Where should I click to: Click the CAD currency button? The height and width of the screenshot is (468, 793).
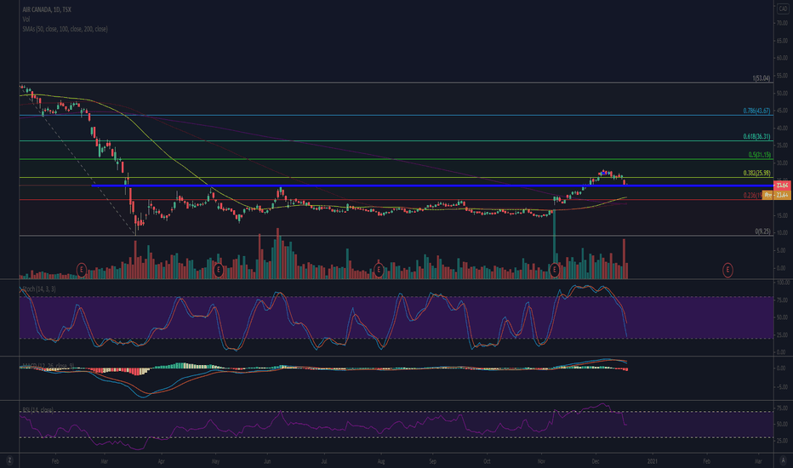tap(783, 9)
